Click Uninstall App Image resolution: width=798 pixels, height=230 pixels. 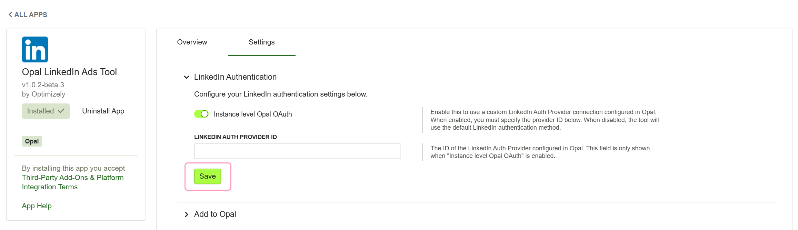click(103, 111)
